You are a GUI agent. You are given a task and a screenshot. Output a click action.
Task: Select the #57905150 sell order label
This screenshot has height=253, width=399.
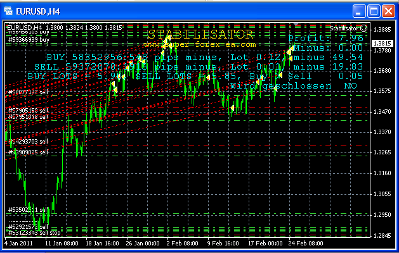coord(28,111)
